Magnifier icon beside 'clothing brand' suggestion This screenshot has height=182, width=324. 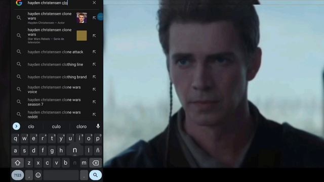coord(19,77)
